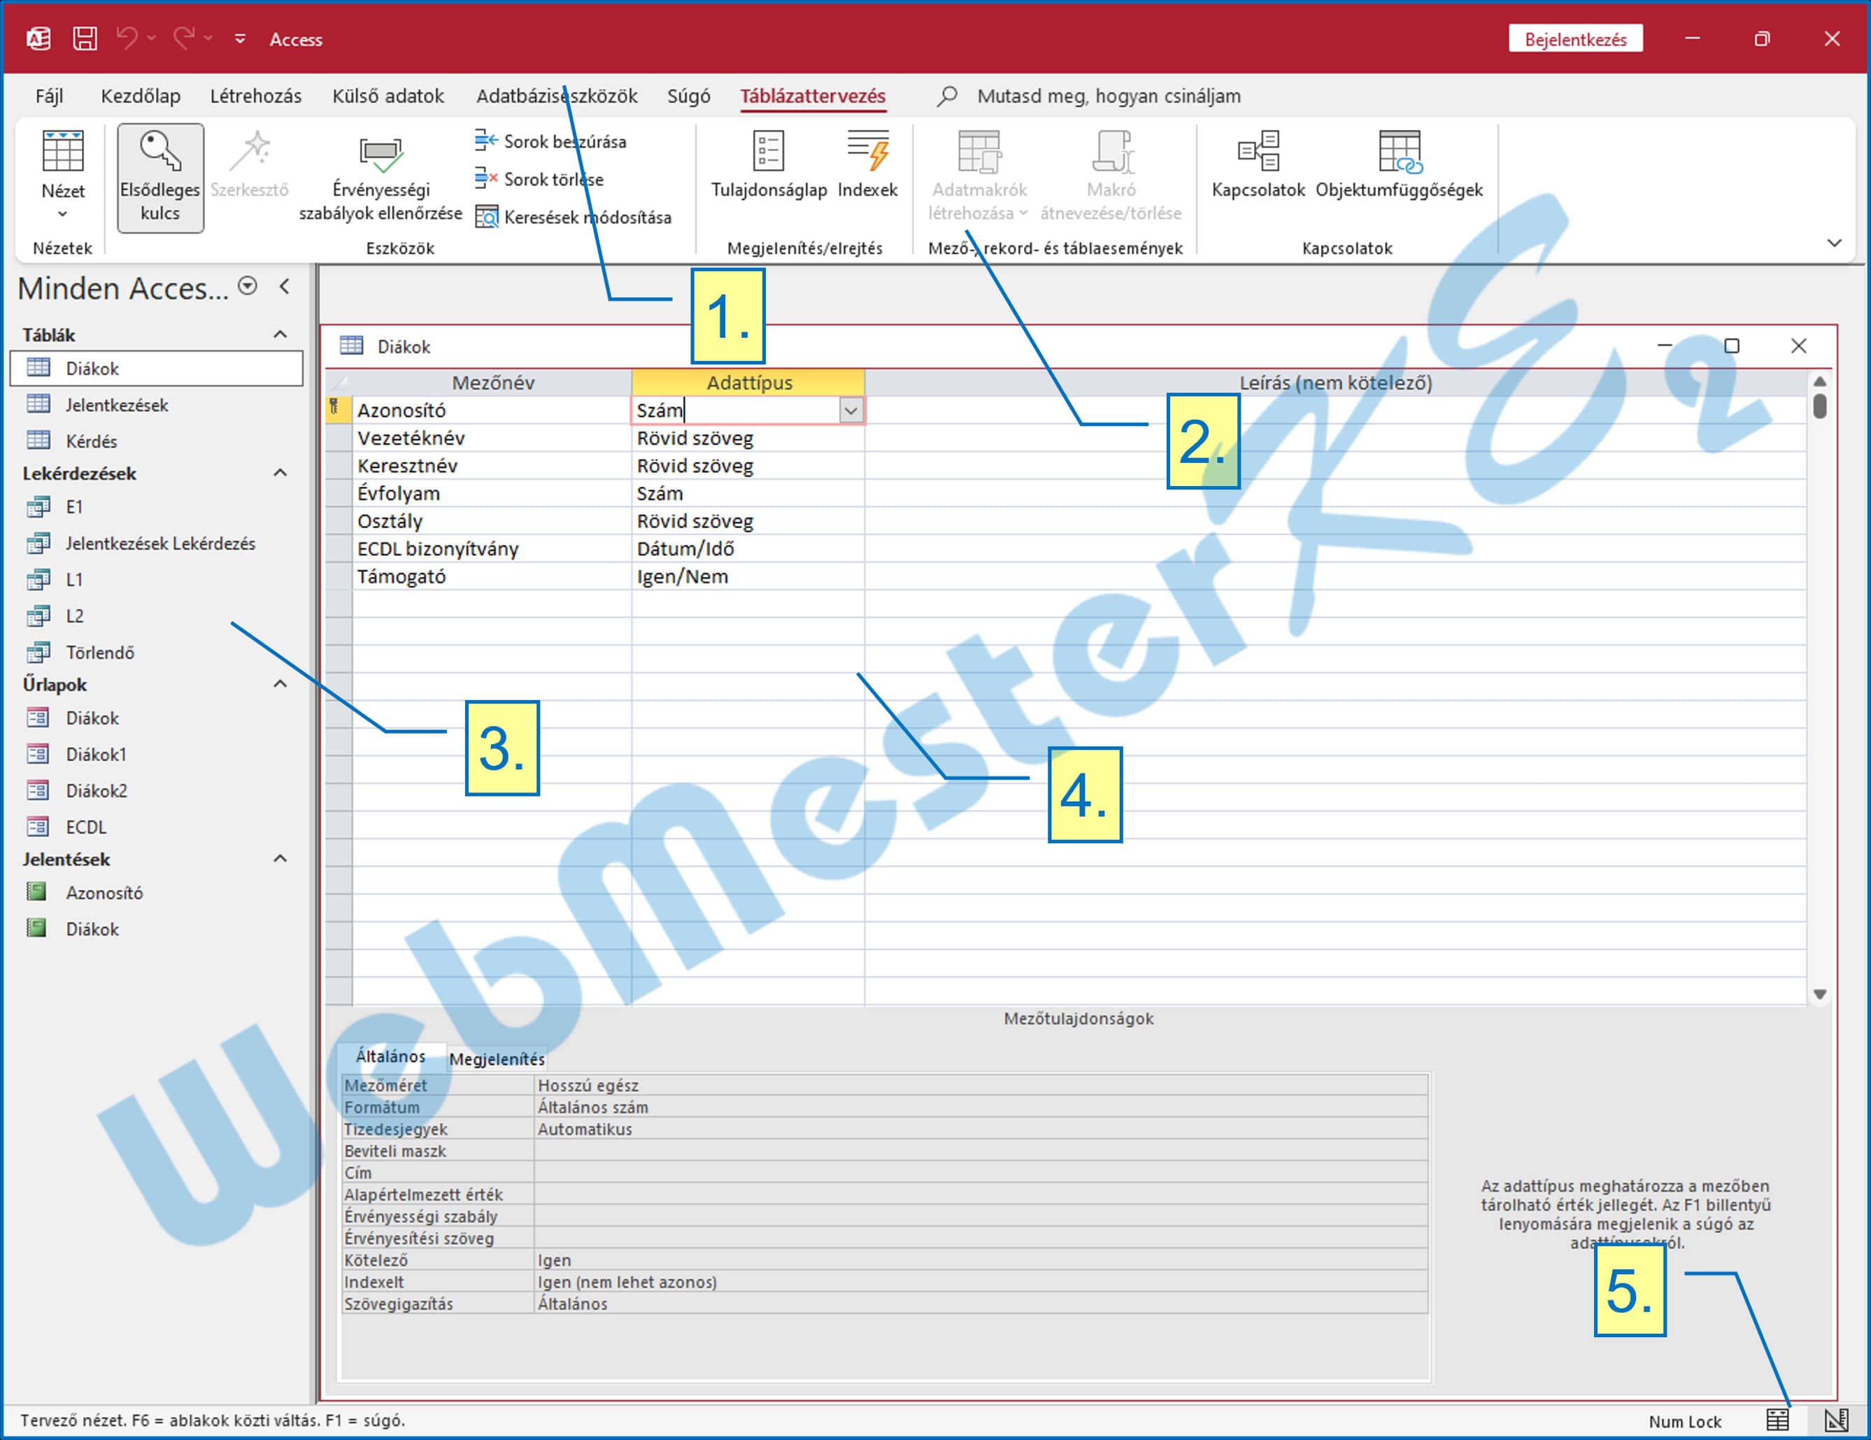Collapse the Űrlapok group
Image resolution: width=1871 pixels, height=1440 pixels.
(x=280, y=683)
